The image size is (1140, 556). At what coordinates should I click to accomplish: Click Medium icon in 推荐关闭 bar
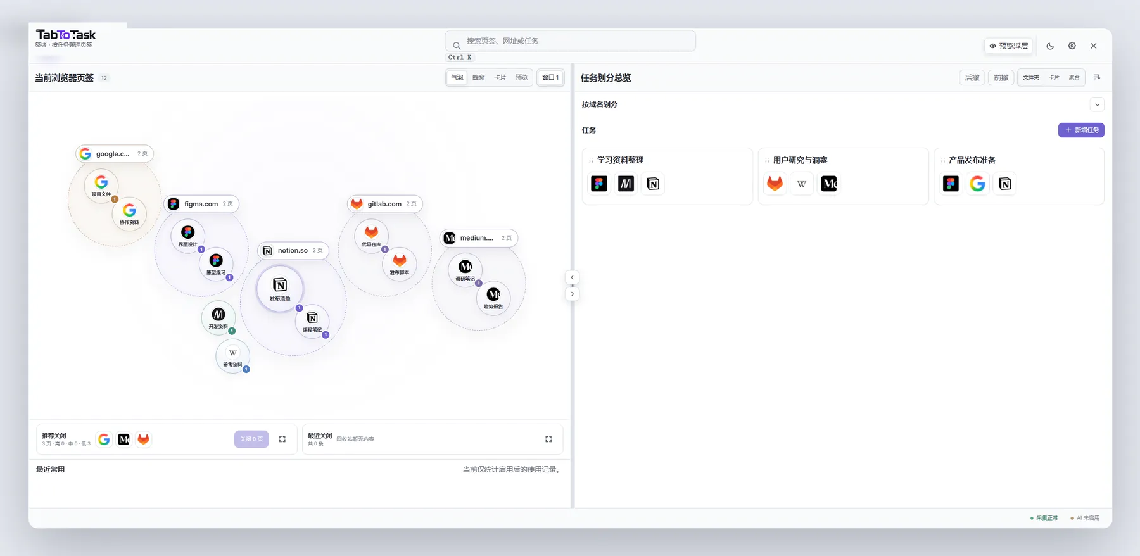124,439
